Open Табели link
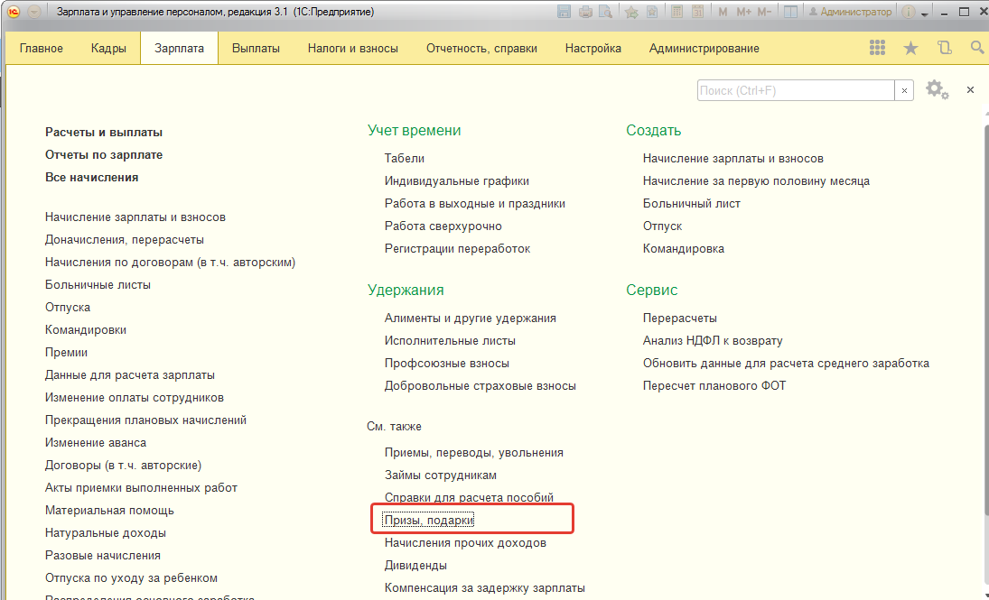Screen dimensions: 989x600 [405, 159]
